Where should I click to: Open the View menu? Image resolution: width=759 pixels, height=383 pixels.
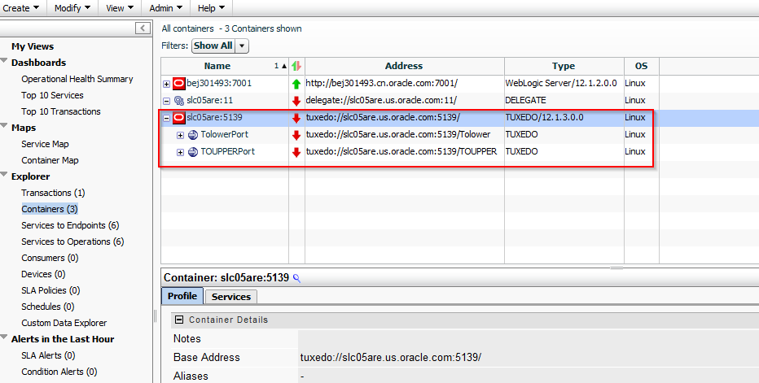[120, 8]
